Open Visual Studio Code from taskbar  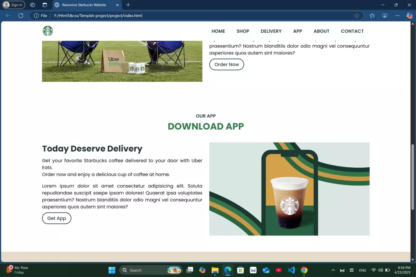pyautogui.click(x=291, y=270)
